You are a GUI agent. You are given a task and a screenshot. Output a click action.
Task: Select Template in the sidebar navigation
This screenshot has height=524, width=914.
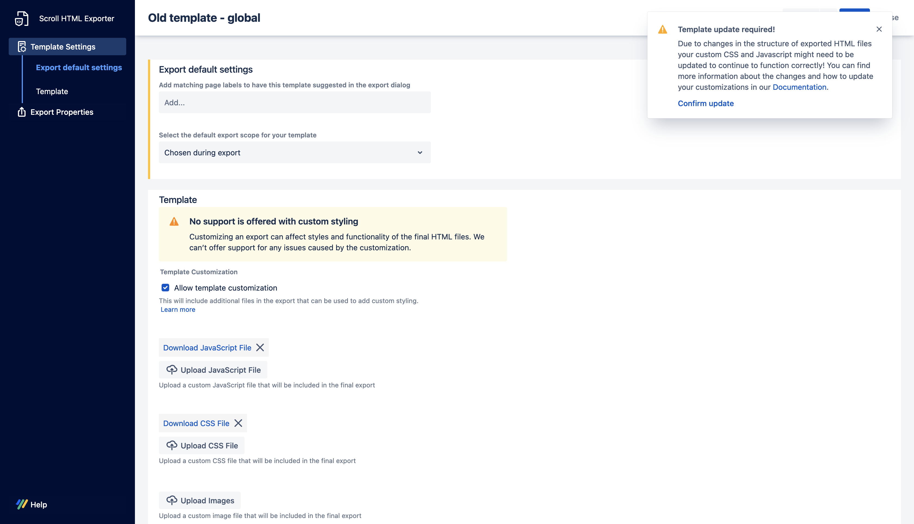point(52,91)
